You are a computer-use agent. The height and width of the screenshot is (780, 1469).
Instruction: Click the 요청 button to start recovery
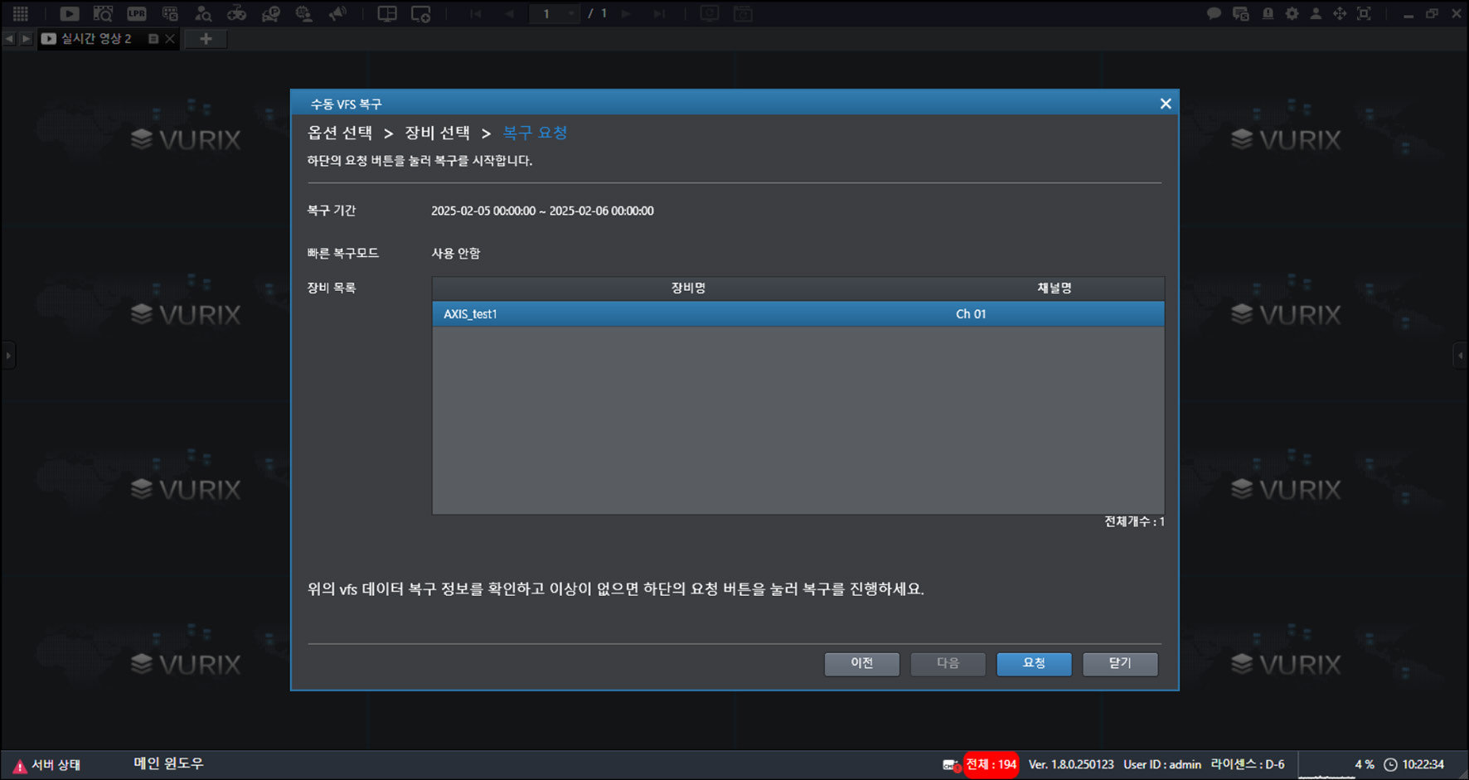tap(1034, 664)
